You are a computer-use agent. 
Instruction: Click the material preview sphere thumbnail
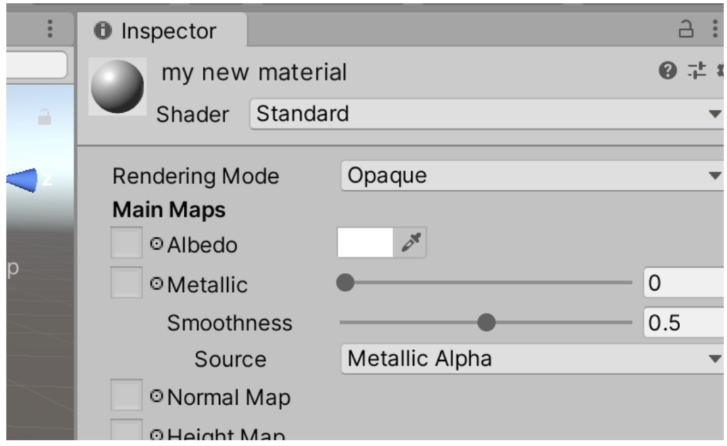[117, 87]
